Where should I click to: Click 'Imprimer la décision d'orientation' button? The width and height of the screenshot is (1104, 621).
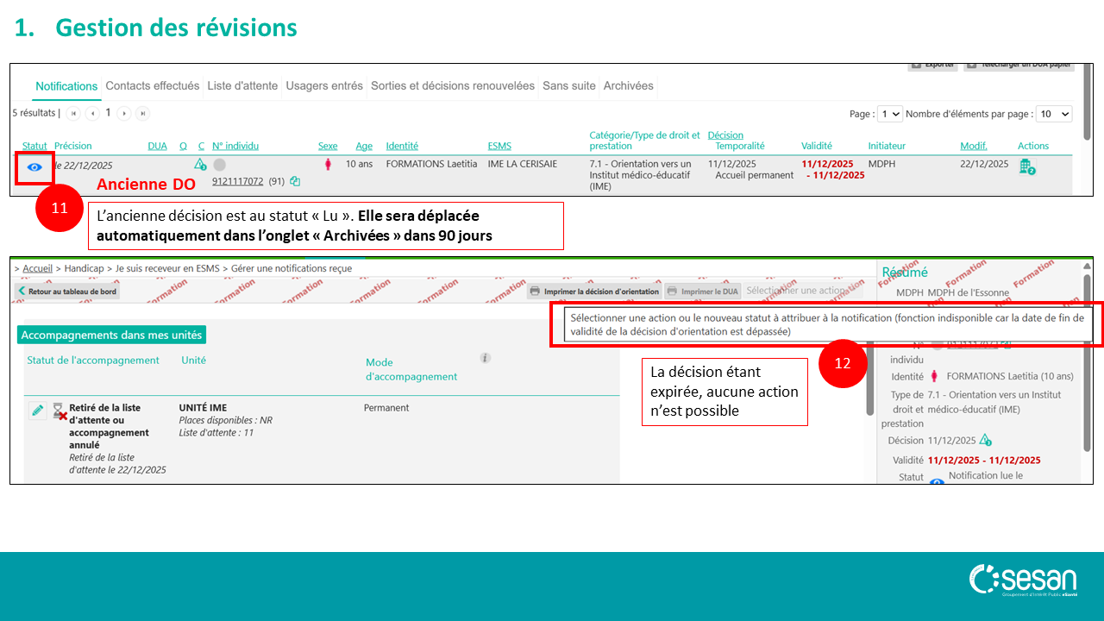pyautogui.click(x=594, y=292)
